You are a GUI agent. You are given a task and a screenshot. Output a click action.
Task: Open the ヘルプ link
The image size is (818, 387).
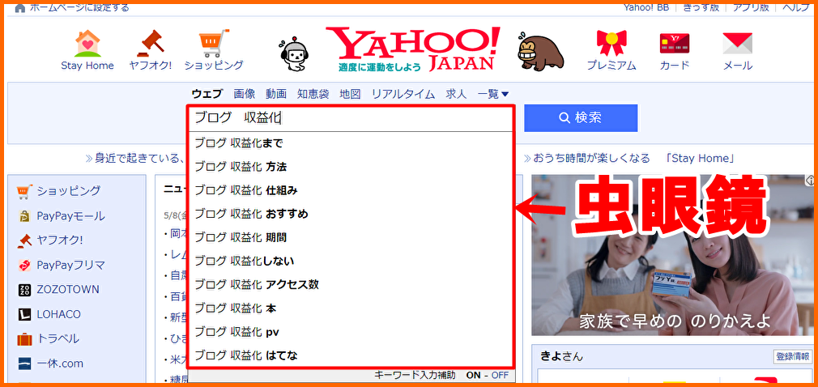pyautogui.click(x=796, y=8)
